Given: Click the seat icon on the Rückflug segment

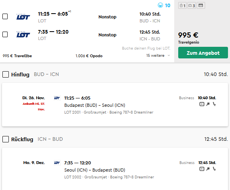Looking at the screenshot, I should click(214, 169).
